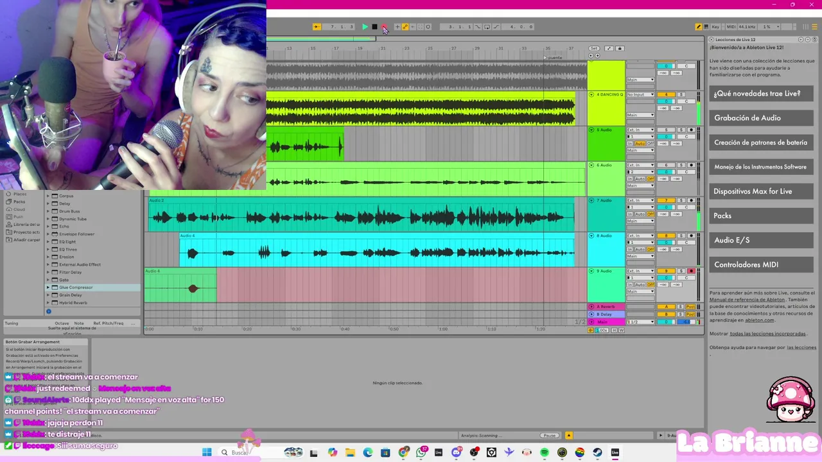Click the Set locator button
Screen dimensions: 822x462
coord(594,48)
